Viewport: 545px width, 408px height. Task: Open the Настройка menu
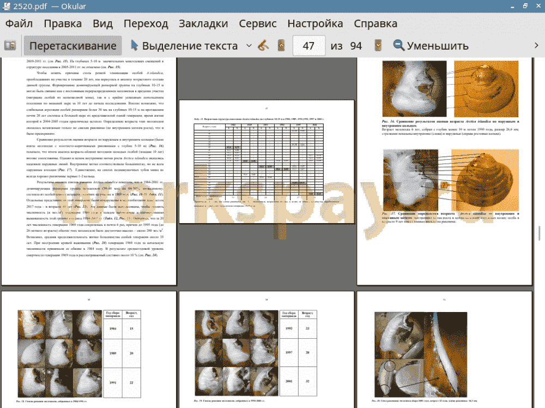pyautogui.click(x=315, y=23)
